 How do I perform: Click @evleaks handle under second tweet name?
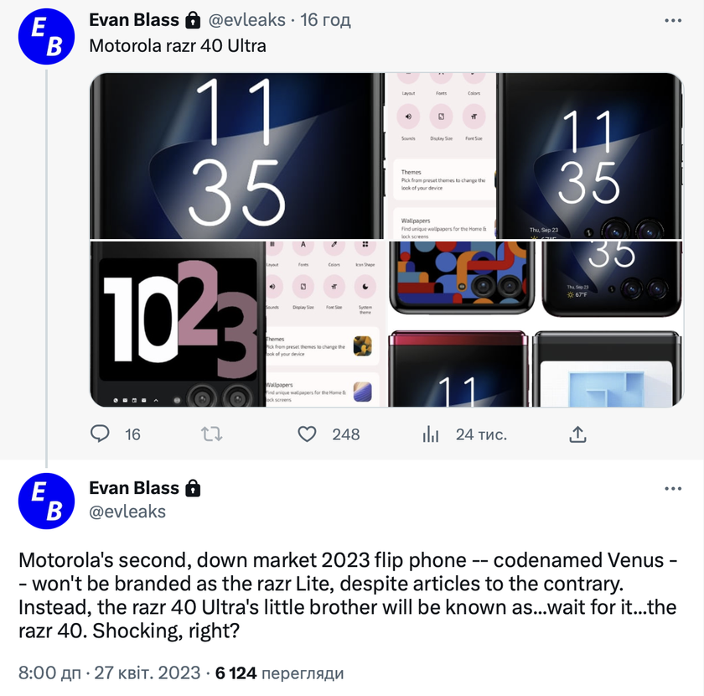click(127, 512)
